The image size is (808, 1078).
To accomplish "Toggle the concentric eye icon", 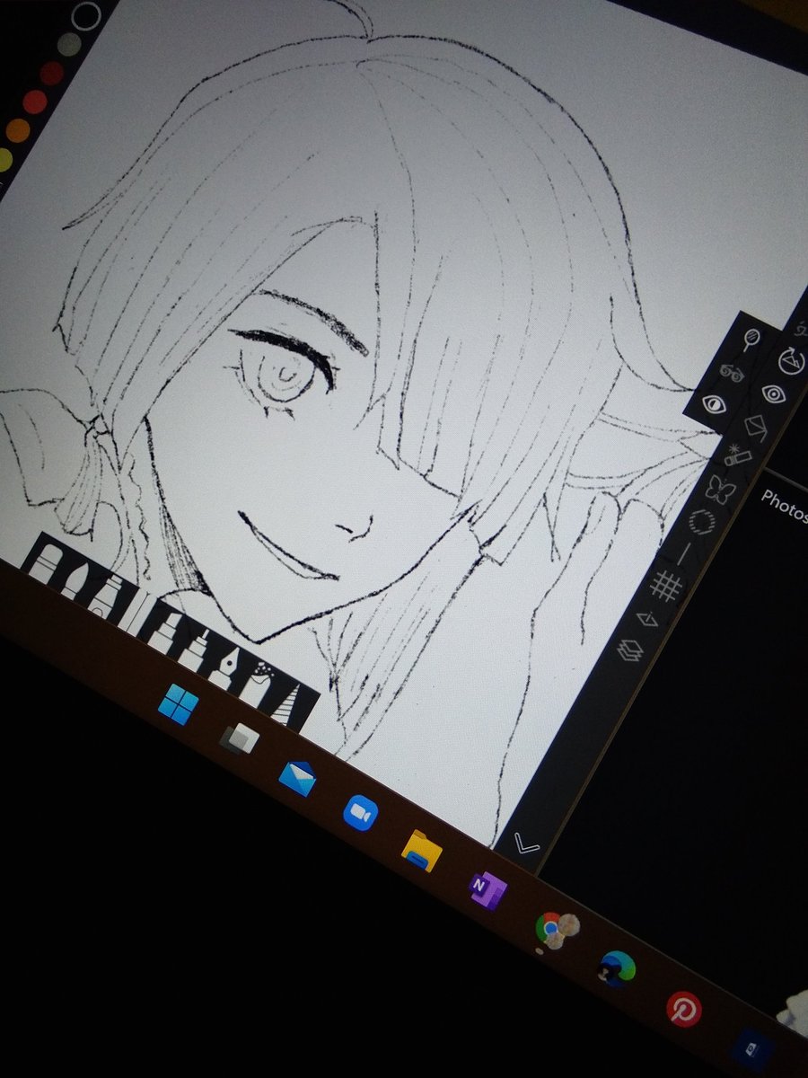I will [773, 393].
